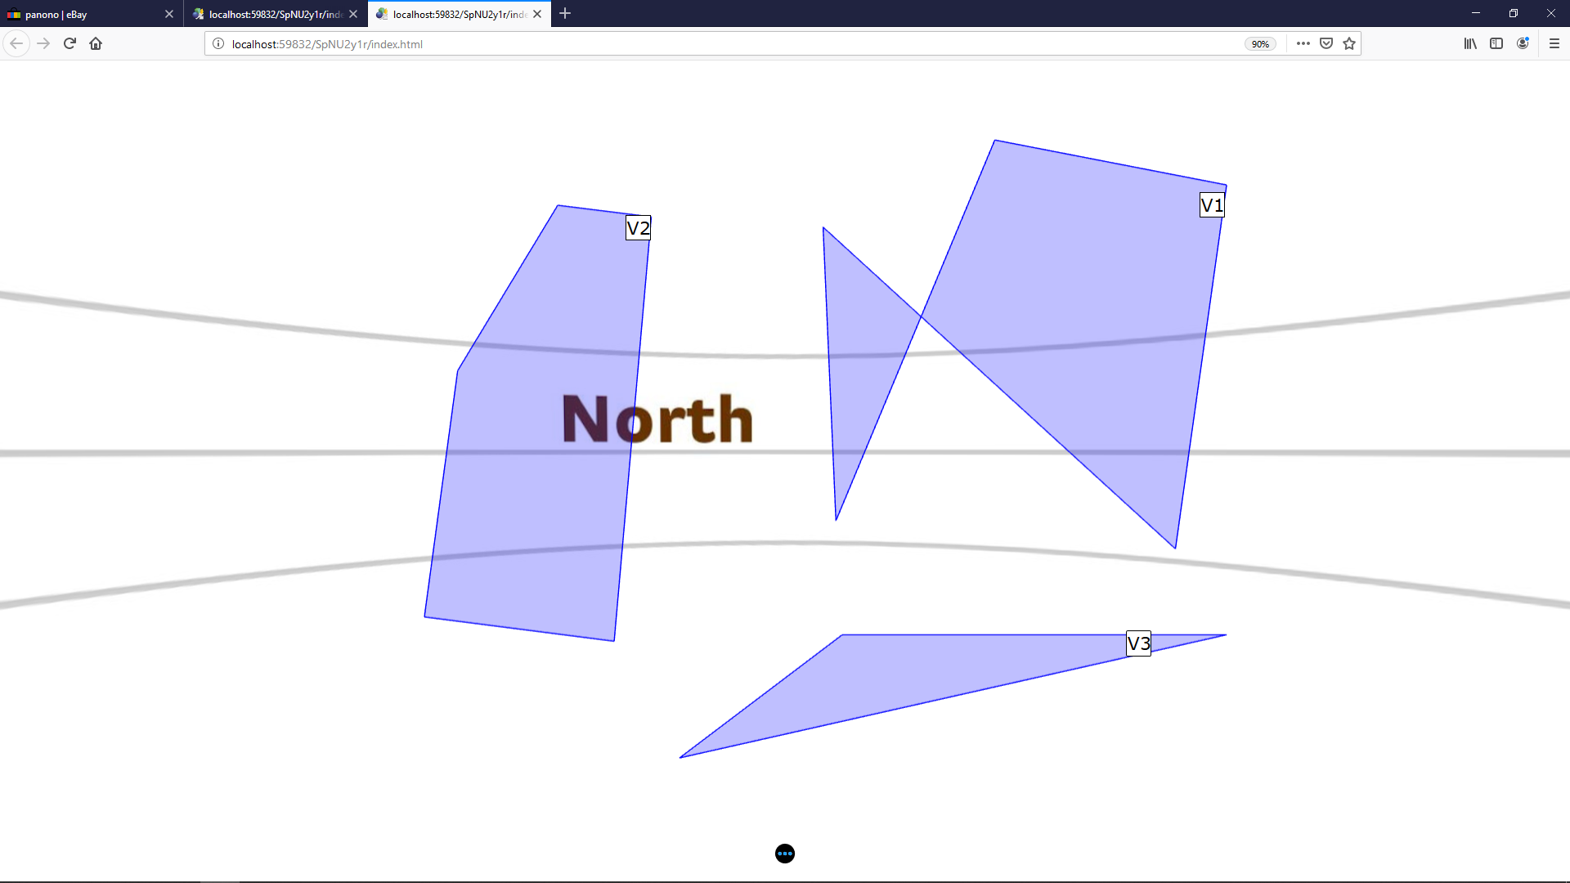Minimize the browser window

1476,13
